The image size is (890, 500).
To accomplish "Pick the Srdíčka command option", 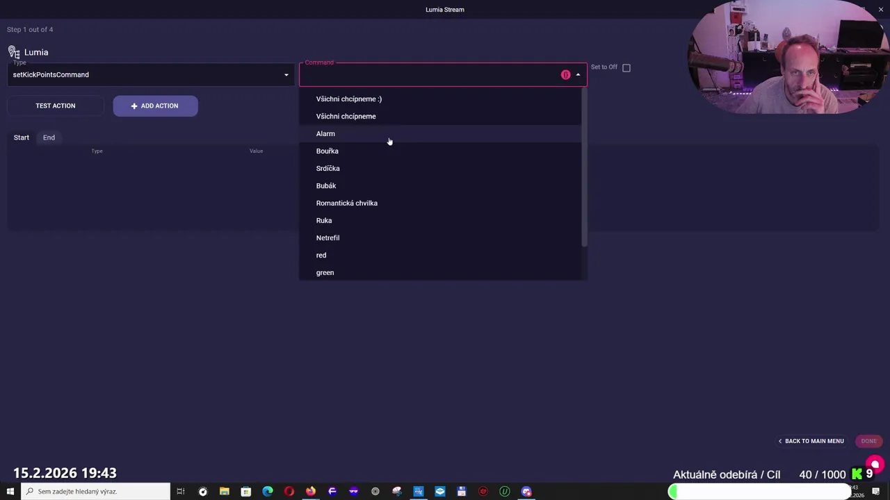I will (441, 168).
